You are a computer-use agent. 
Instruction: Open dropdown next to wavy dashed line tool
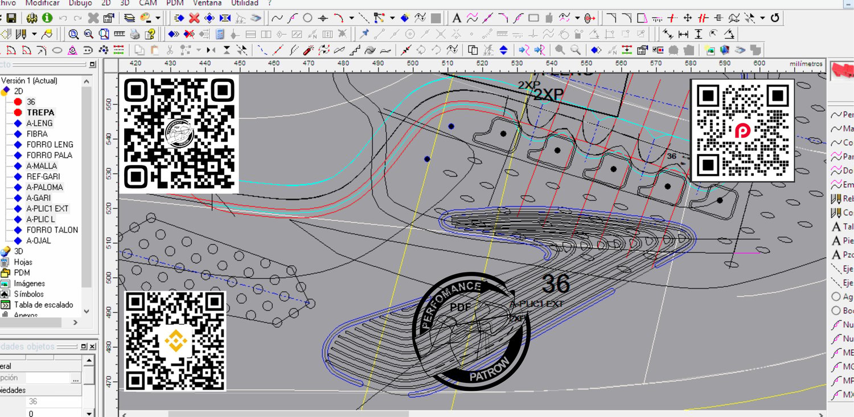coord(577,18)
